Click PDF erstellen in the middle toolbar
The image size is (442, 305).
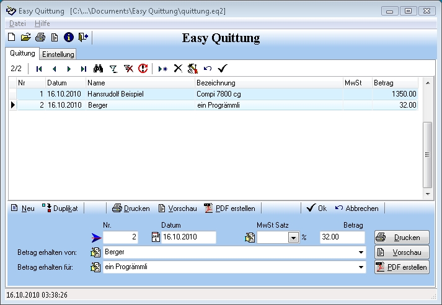coord(230,208)
